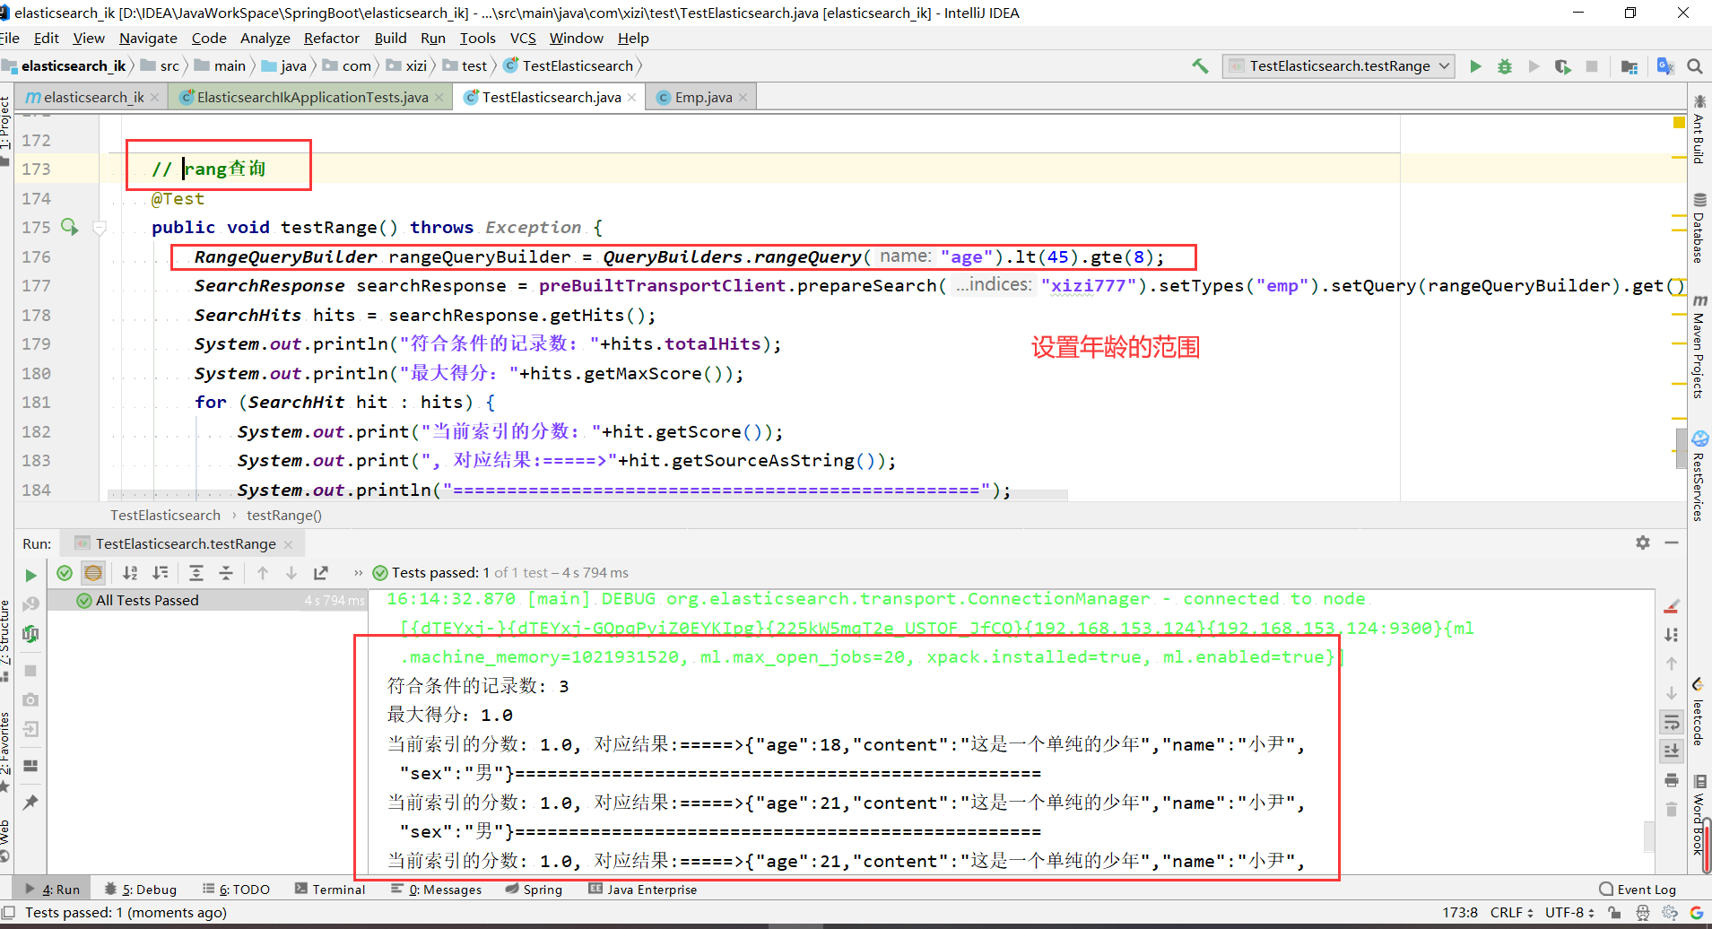The height and width of the screenshot is (929, 1712).
Task: Switch to elasticsearch_ik pom tab
Action: coord(92,97)
